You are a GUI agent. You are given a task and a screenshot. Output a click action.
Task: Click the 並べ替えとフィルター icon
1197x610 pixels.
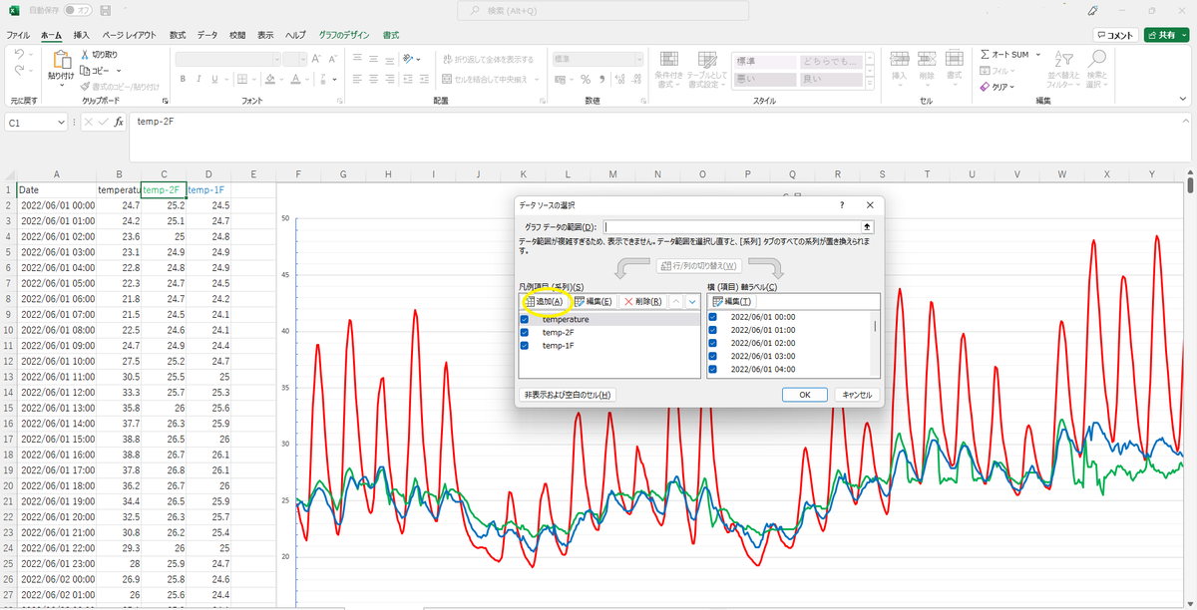click(x=1066, y=58)
